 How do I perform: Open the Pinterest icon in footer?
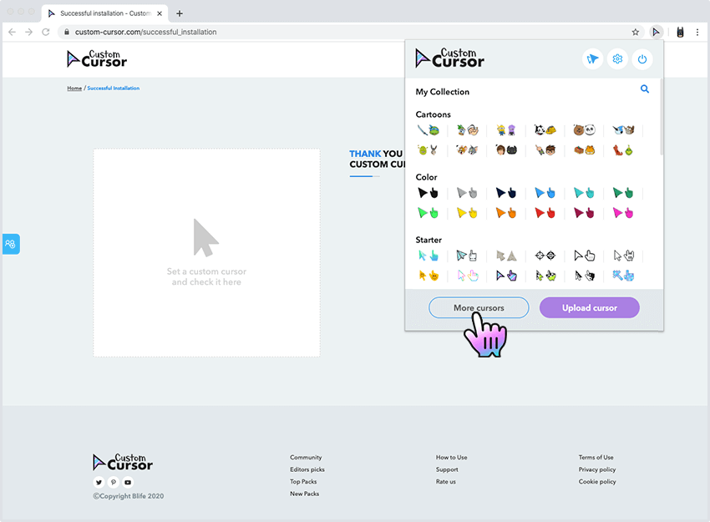click(114, 482)
